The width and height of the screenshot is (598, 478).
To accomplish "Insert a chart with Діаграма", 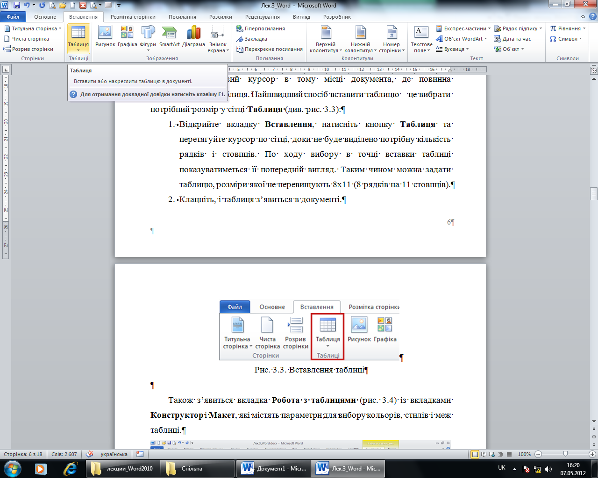I will point(193,36).
